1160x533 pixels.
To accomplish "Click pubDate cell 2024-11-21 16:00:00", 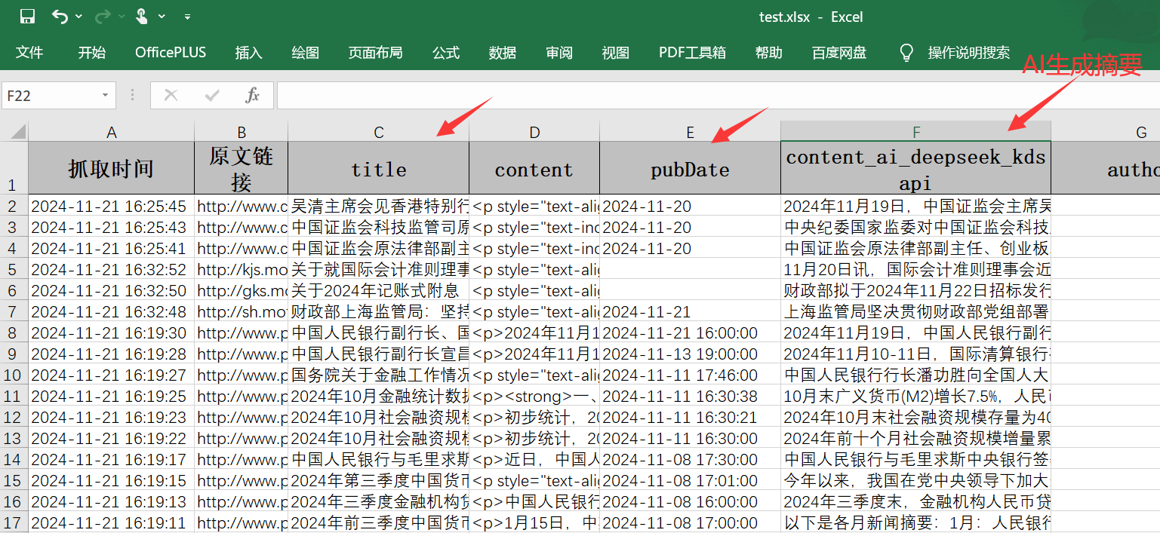I will [690, 332].
